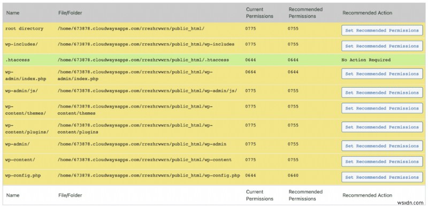
Task: Select the 'wp-admin/' name cell
Action: click(x=18, y=144)
